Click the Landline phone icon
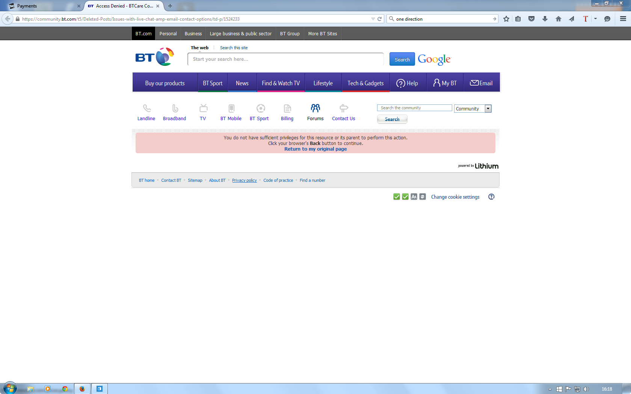This screenshot has height=394, width=631. click(146, 109)
